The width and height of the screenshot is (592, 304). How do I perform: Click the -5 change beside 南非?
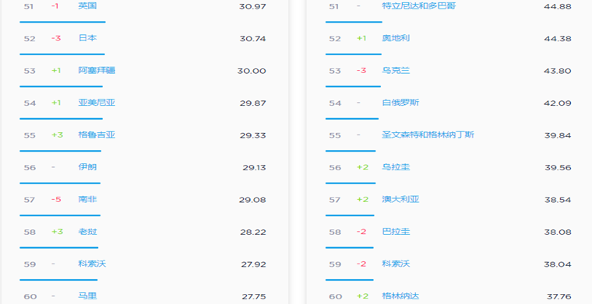[56, 200]
